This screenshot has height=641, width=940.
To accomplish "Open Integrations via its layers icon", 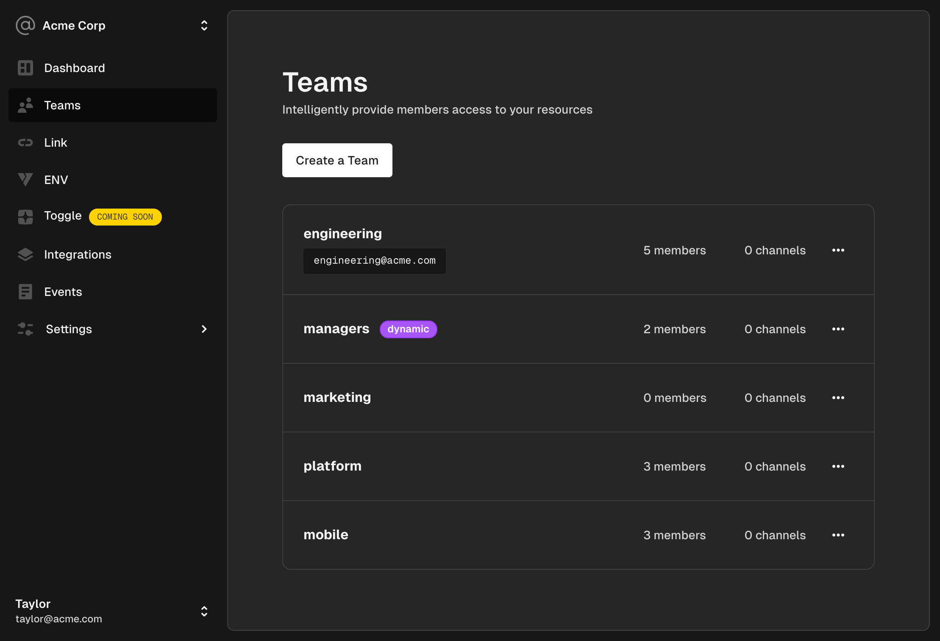I will [25, 254].
